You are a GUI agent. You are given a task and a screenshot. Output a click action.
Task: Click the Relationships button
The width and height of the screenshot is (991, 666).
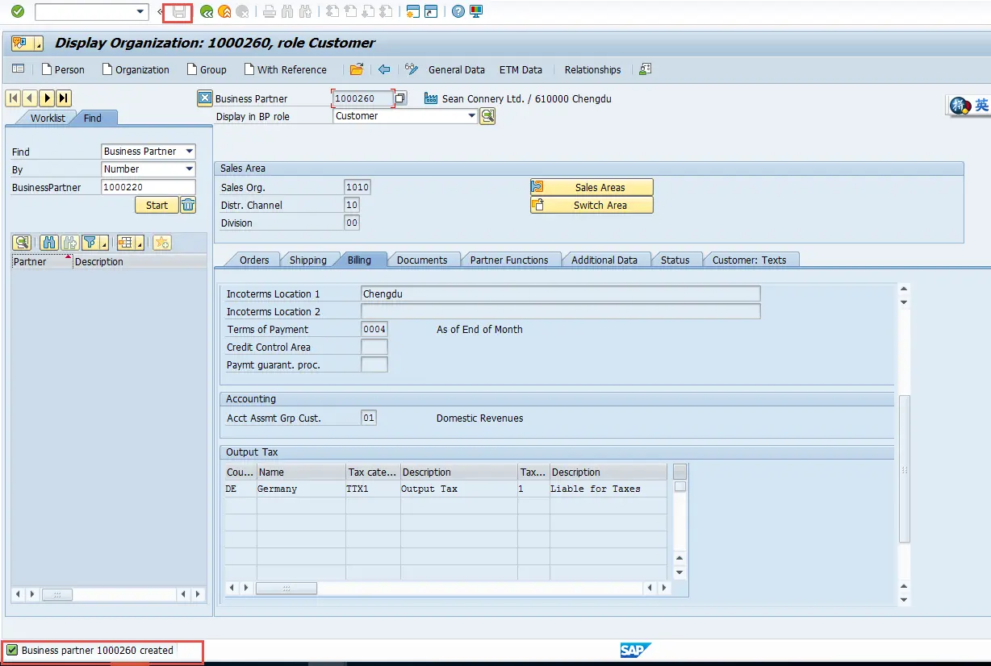click(593, 69)
